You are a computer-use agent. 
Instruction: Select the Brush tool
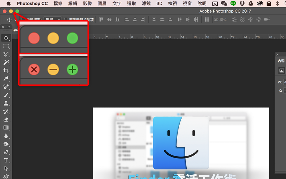(x=6, y=95)
